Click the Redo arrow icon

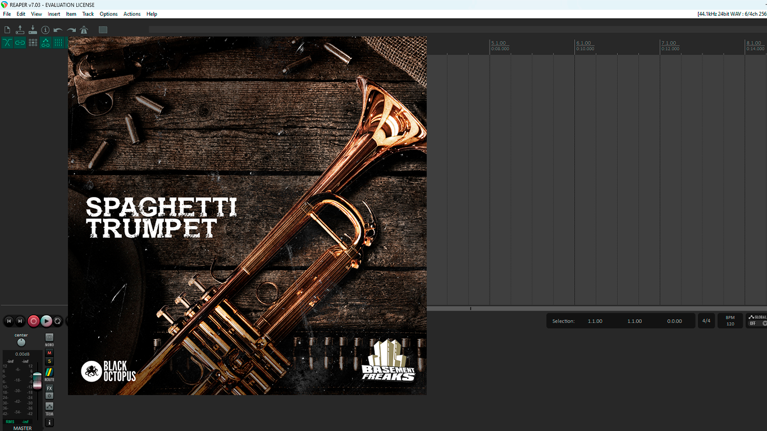pos(71,30)
